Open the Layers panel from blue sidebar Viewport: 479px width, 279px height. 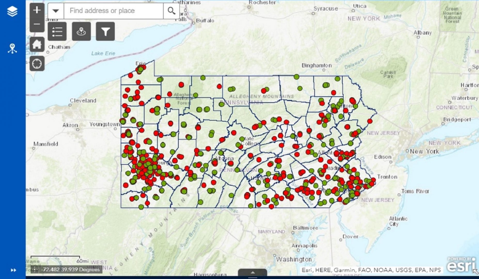(12, 11)
